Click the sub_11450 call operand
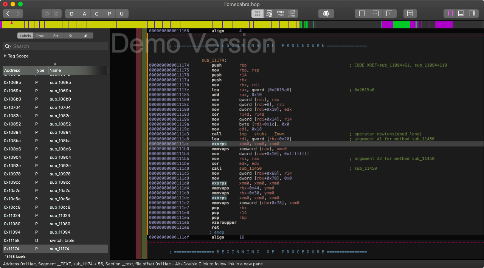This screenshot has height=268, width=484. [x=250, y=169]
